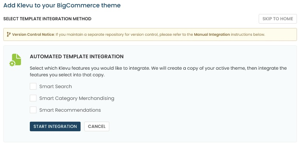The image size is (301, 146).
Task: Select the Smart Category Merchandising label
Action: tap(77, 98)
